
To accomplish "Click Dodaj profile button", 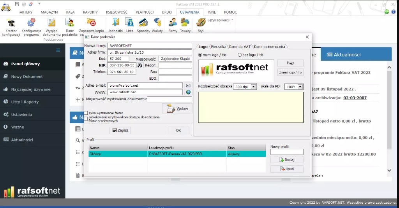I will (x=287, y=160).
